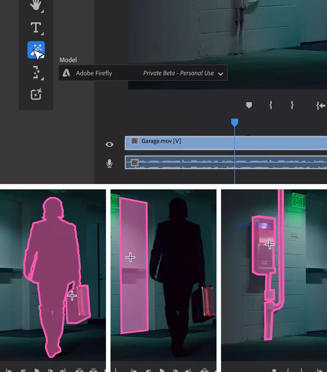Toggle the audio track microphone icon
Image resolution: width=327 pixels, height=372 pixels.
click(x=109, y=164)
